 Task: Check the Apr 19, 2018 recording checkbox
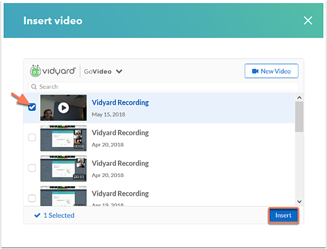(x=32, y=198)
